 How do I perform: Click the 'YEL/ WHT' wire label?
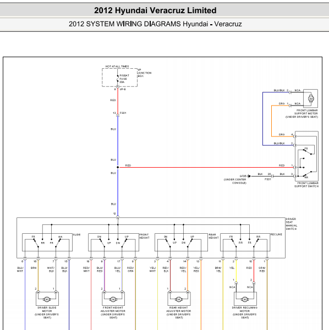[152, 269]
